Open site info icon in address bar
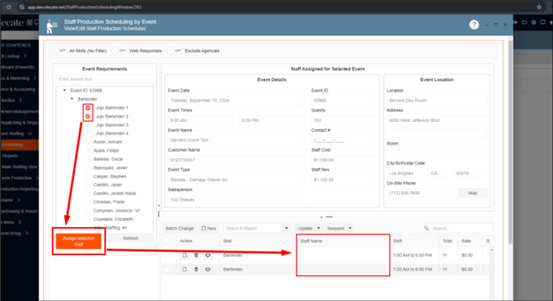Screen dimensions: 553x301 point(22,7)
